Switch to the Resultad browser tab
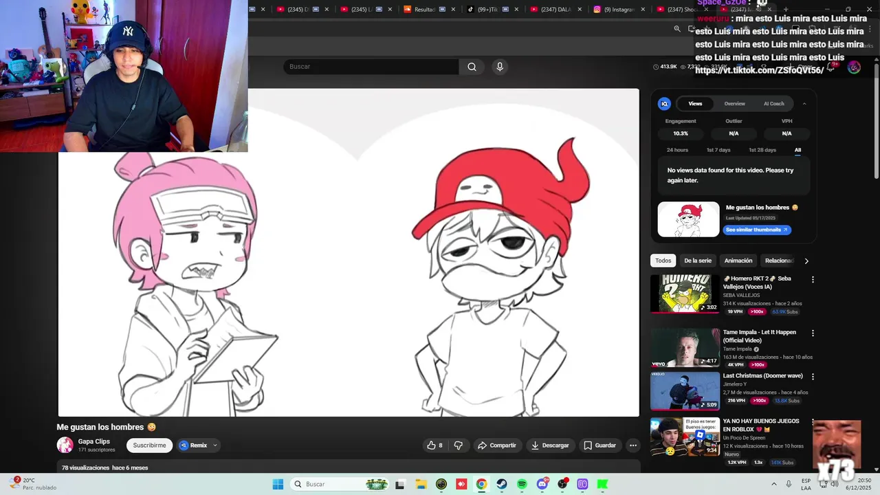The height and width of the screenshot is (495, 880). pyautogui.click(x=428, y=10)
